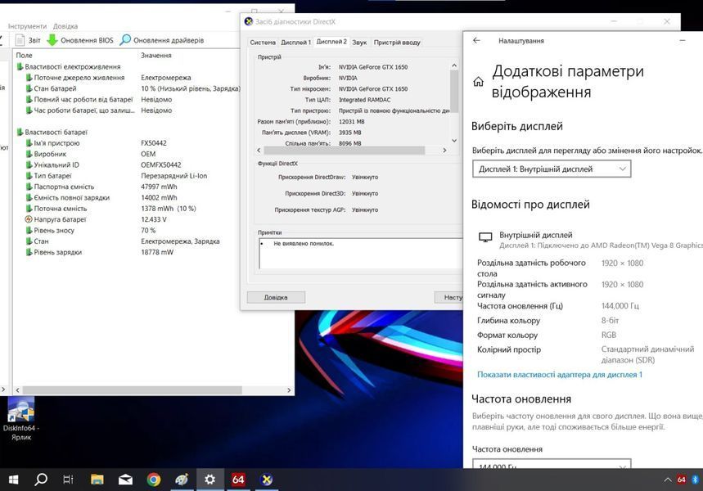The image size is (703, 491).
Task: Click the AIDA64 horizontal scrollbar thumb
Action: [133, 390]
